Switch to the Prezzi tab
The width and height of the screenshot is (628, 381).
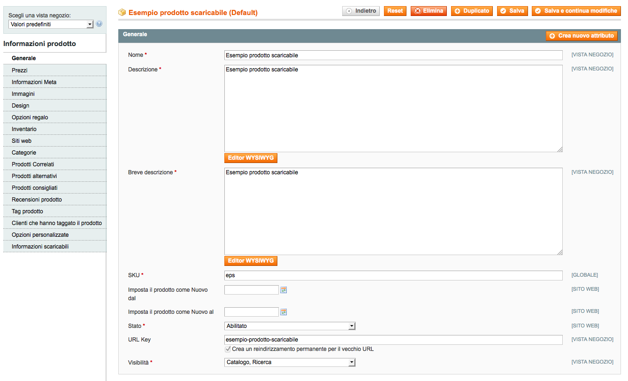[20, 70]
